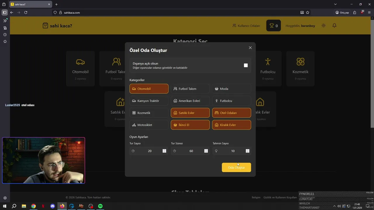Toggle the Firefox sidebar button
Screen dimensions: 374x210
(5, 13)
